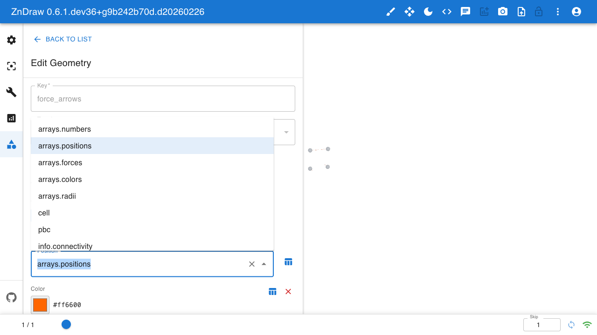The width and height of the screenshot is (597, 335).
Task: Activate the move/transform arrows tool
Action: click(x=410, y=12)
